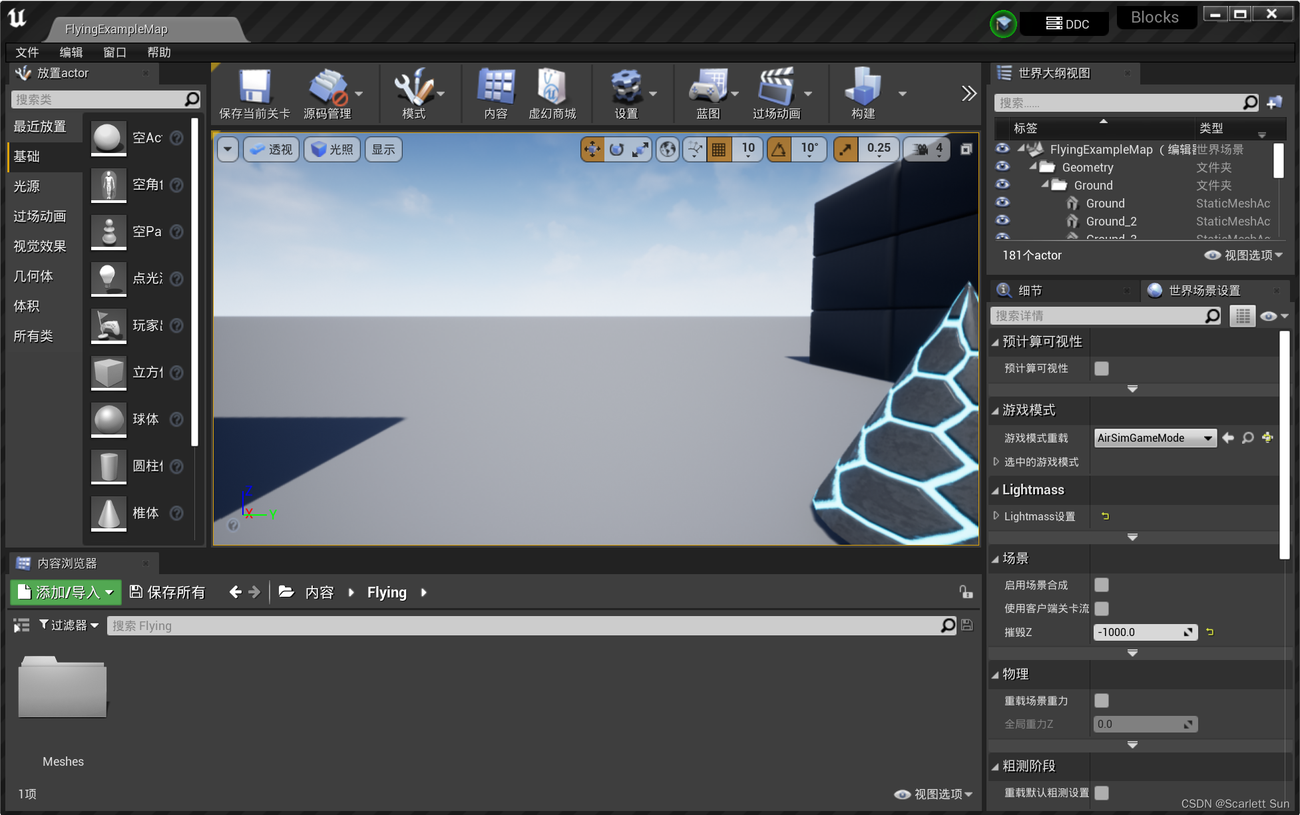
Task: Collapse the Ground folder in outliner
Action: 1045,185
